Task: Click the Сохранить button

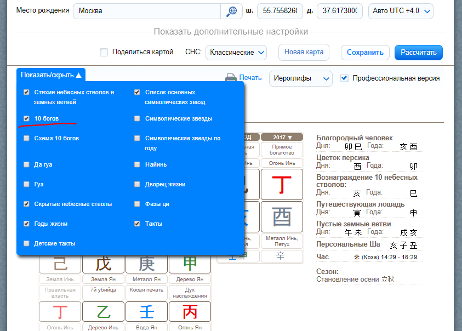Action: click(365, 53)
